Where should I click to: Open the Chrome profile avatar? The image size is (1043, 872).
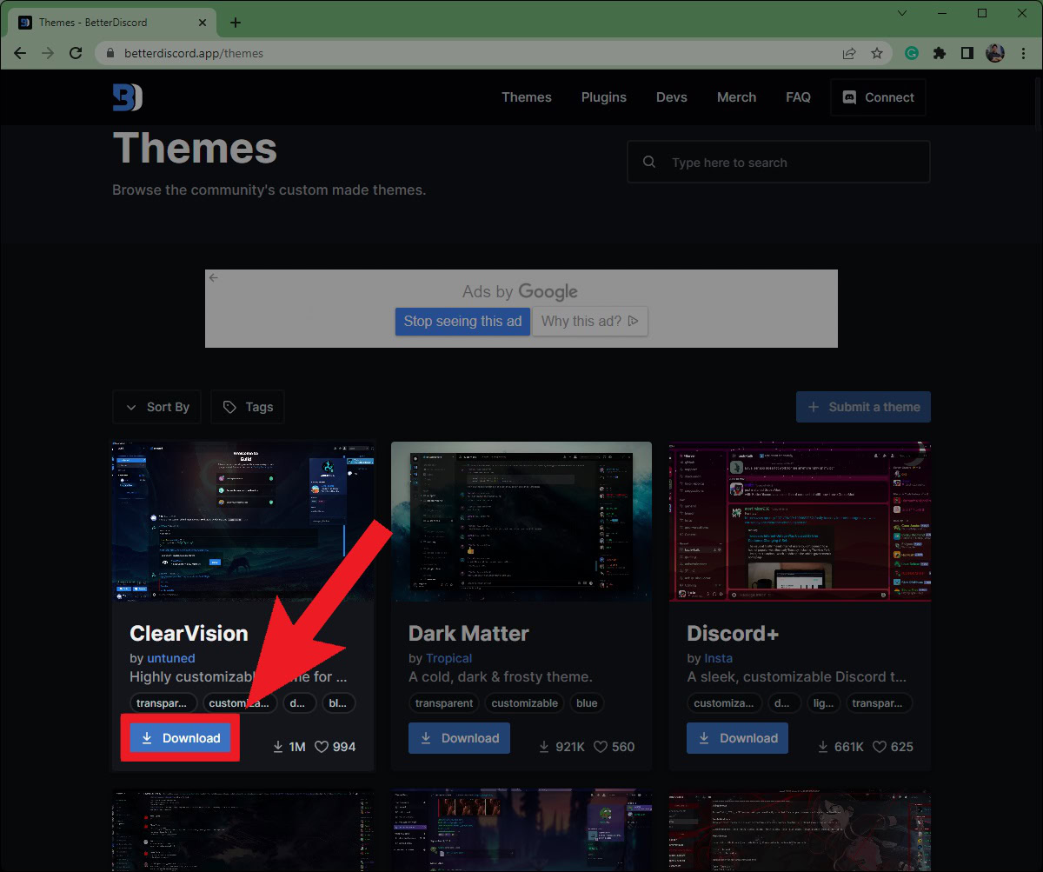coord(995,53)
